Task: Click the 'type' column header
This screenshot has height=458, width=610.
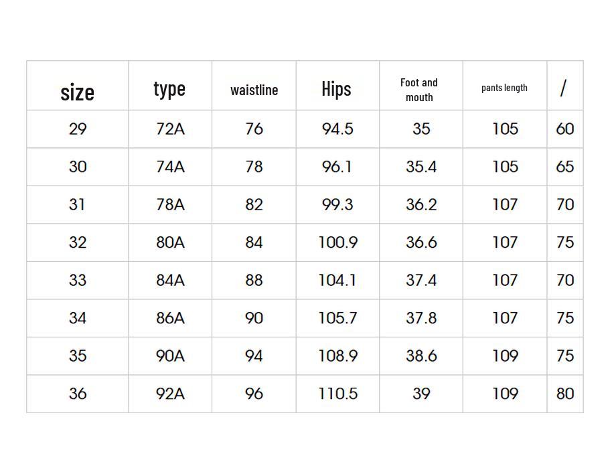Action: pos(169,88)
